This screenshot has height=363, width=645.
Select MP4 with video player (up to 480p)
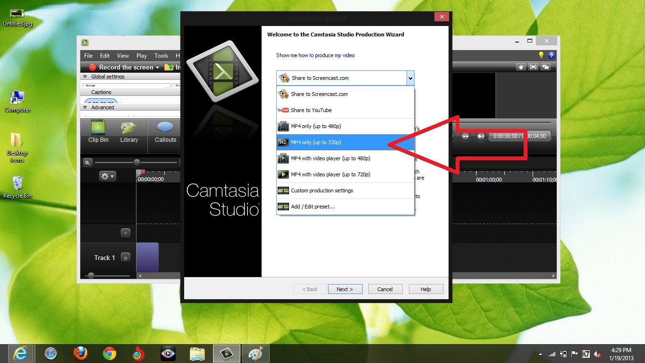click(345, 158)
